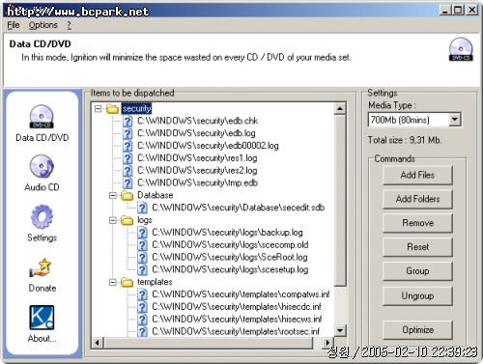Collapse the templates folder node

[x=113, y=282]
